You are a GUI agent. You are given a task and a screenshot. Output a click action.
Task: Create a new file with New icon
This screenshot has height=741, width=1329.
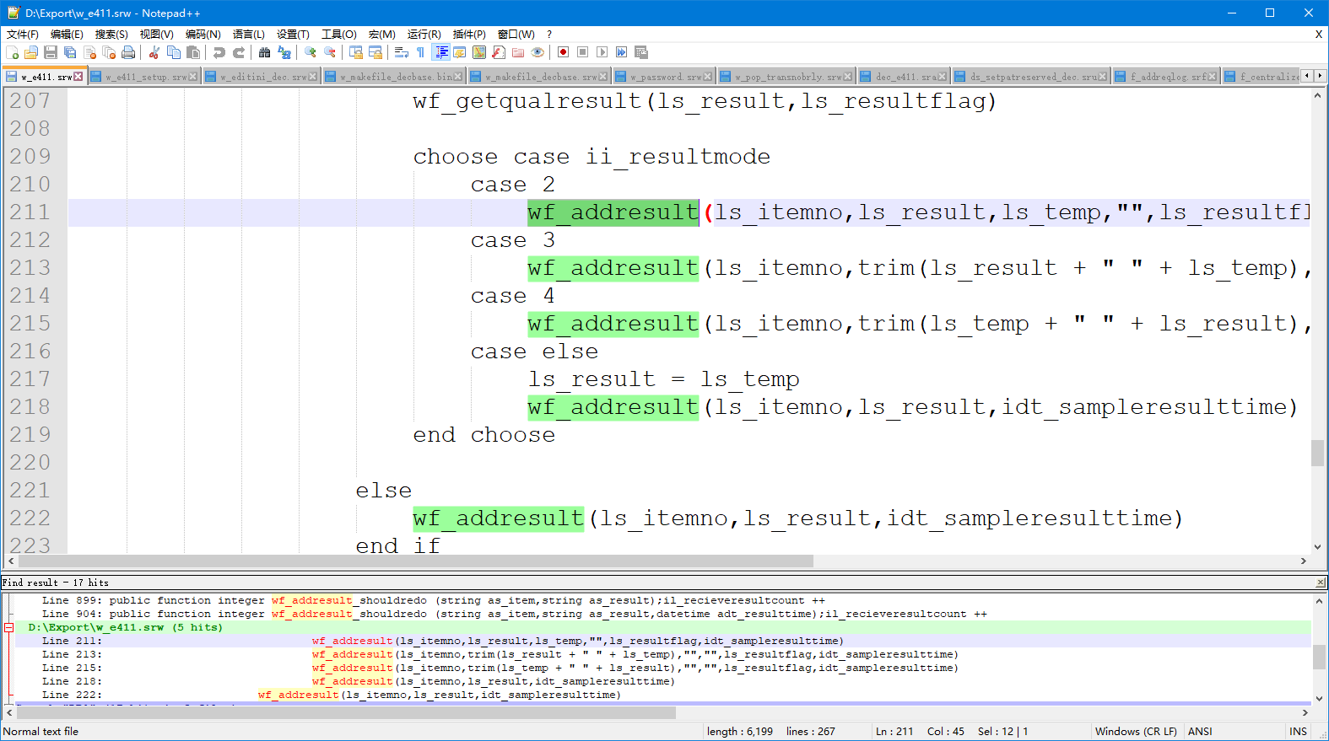13,52
